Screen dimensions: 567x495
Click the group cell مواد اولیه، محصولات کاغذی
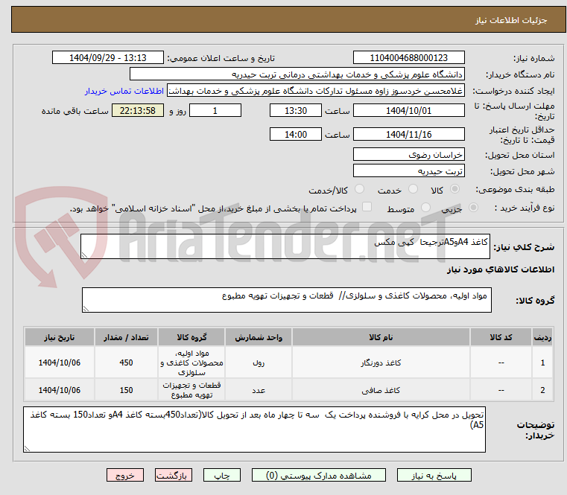pyautogui.click(x=191, y=363)
